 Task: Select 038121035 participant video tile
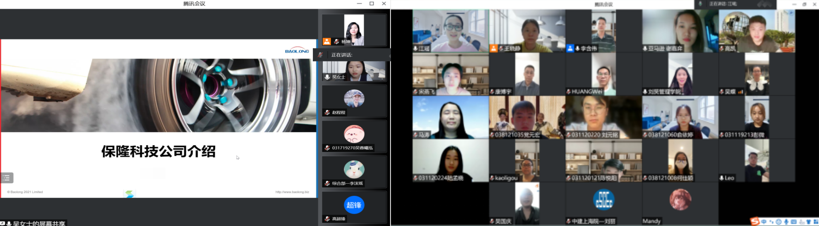(x=527, y=117)
